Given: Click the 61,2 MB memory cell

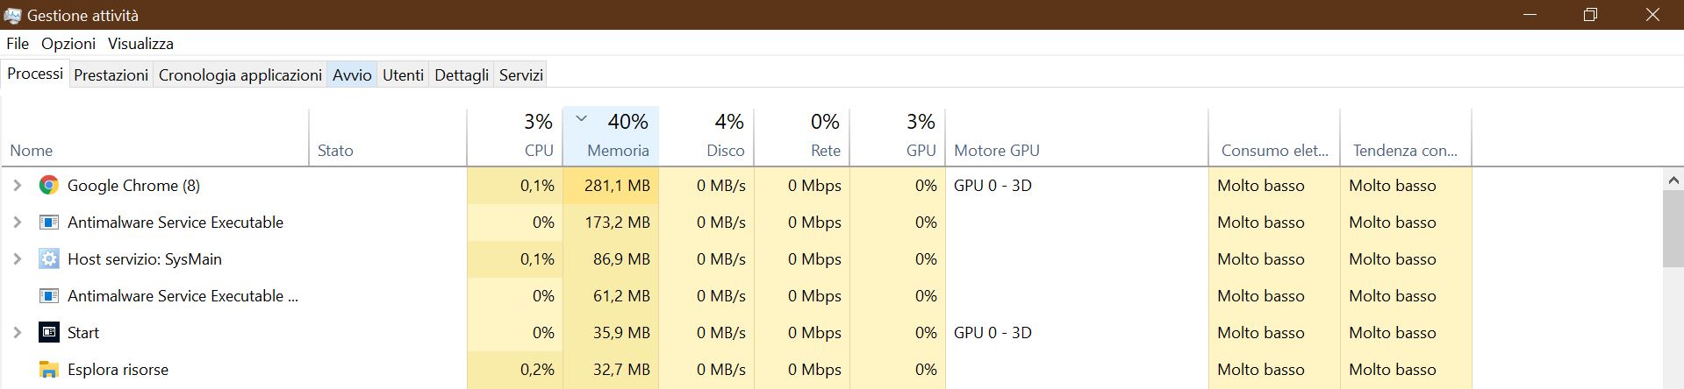Looking at the screenshot, I should [611, 295].
